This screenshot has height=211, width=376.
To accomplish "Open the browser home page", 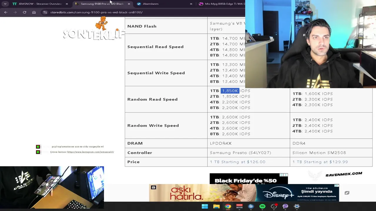I will (x=34, y=12).
